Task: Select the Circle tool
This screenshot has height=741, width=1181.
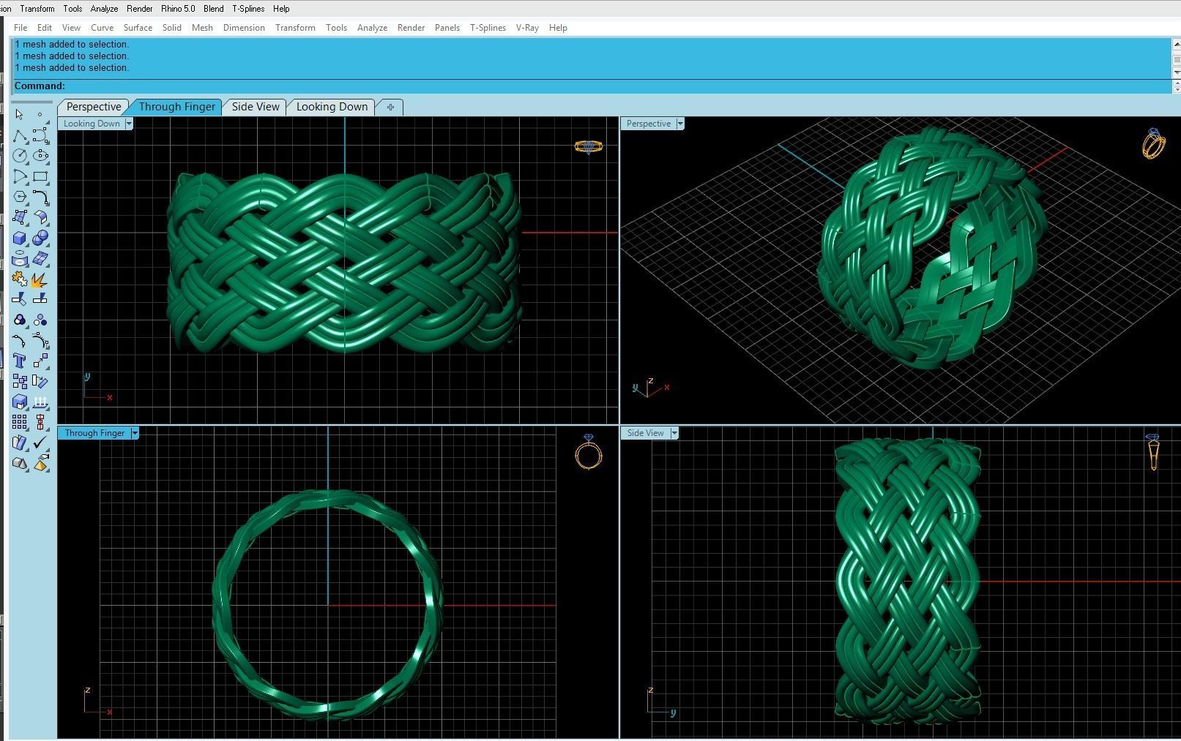Action: [20, 156]
